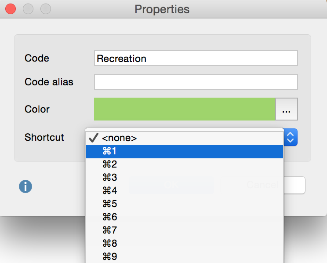This screenshot has height=263, width=327.
Task: Select the <none> shortcut option
Action: [x=120, y=138]
